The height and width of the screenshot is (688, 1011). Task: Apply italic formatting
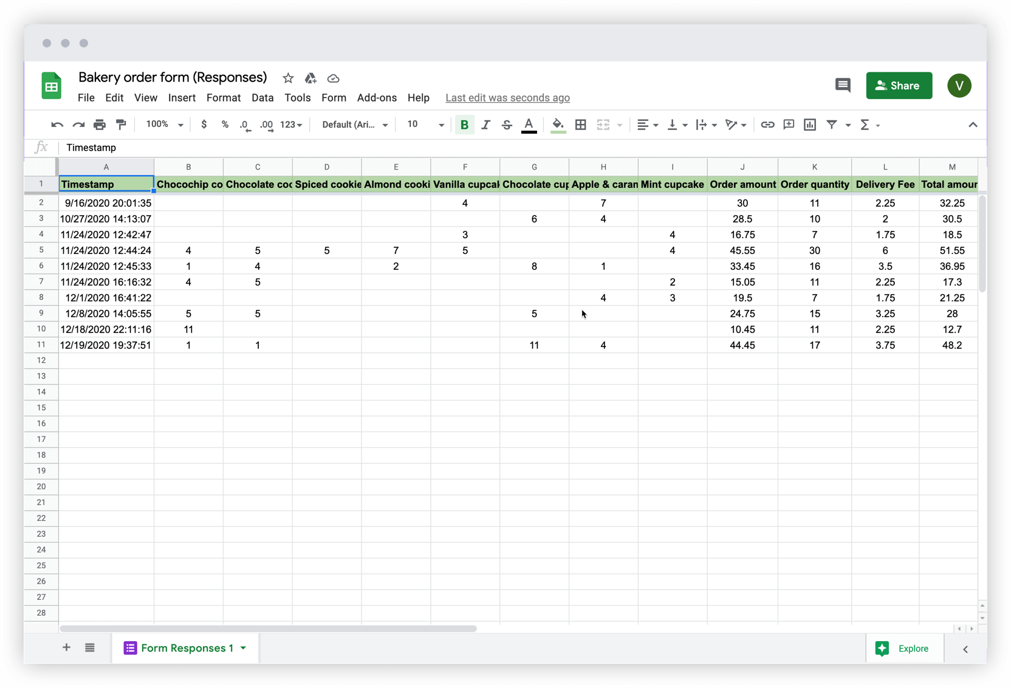tap(485, 125)
